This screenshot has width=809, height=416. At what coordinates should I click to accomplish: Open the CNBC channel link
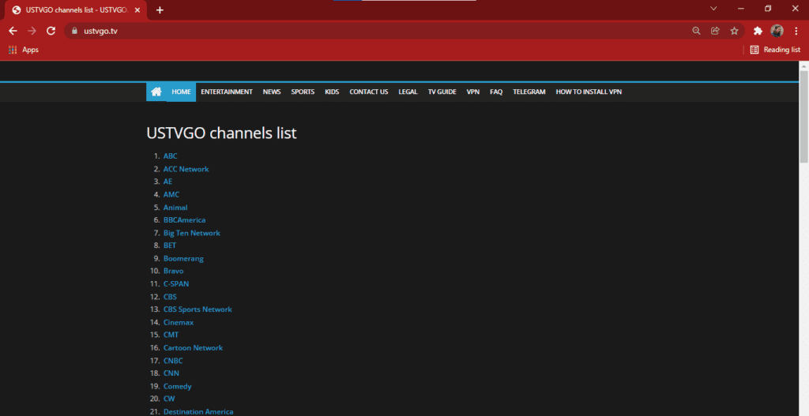coord(173,360)
